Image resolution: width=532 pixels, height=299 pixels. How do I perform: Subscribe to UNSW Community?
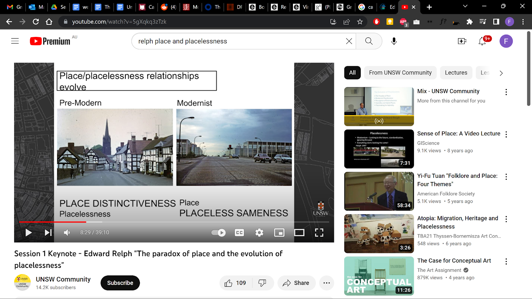click(x=120, y=283)
